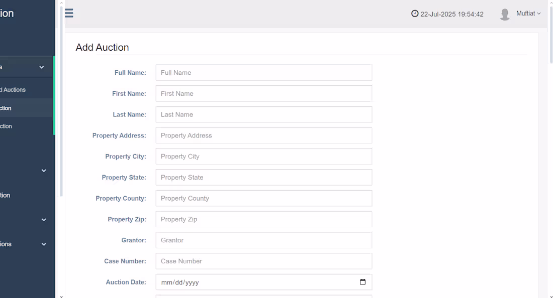This screenshot has width=553, height=298.
Task: Collapse the sidebar section above 'd Auctions'
Action: [42, 67]
